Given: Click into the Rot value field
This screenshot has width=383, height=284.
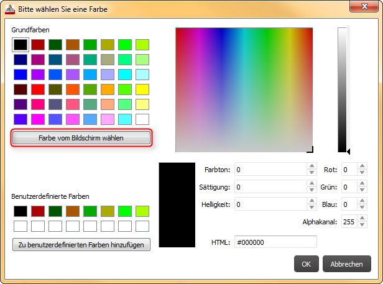Looking at the screenshot, I should pyautogui.click(x=349, y=169).
